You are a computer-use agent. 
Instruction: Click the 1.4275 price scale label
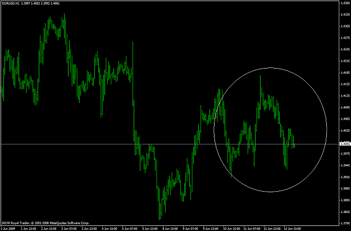[x=345, y=38]
